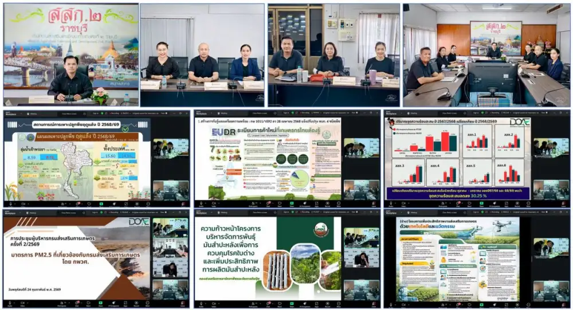
Task: Click Sign in on dry-season crop map window bar
Action: 96,113
